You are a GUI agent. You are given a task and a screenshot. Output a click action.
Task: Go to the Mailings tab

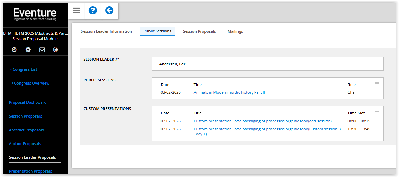235,31
